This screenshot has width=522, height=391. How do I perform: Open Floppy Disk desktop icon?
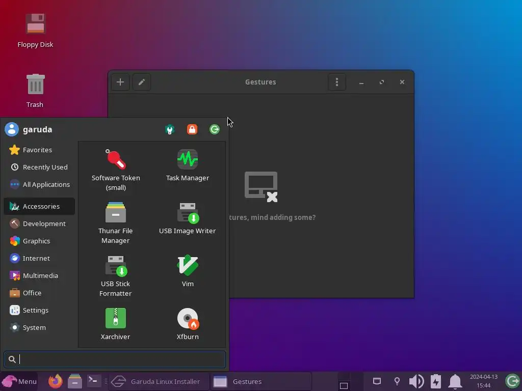click(x=35, y=31)
